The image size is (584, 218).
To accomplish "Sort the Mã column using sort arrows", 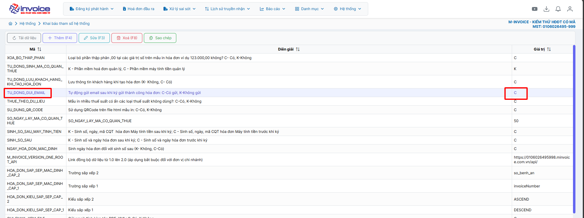I will click(x=39, y=49).
